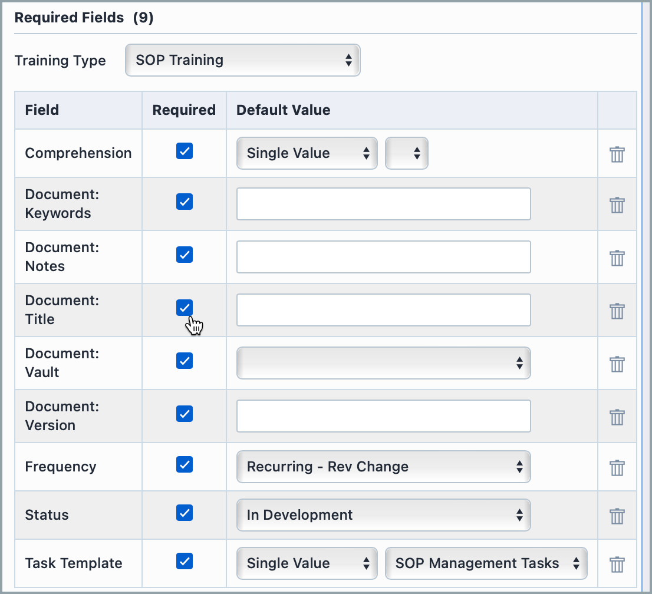
Task: Disable the Required checkbox for Status
Action: (184, 513)
